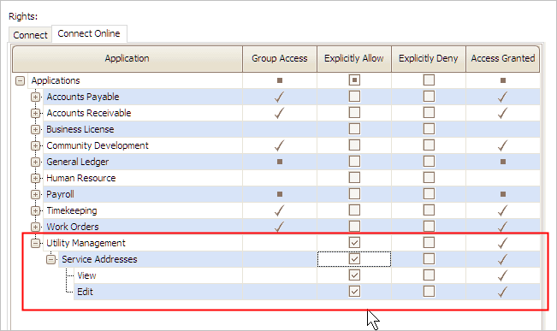Check Explicitly Allow for Human Resource
This screenshot has width=557, height=331.
[x=354, y=178]
